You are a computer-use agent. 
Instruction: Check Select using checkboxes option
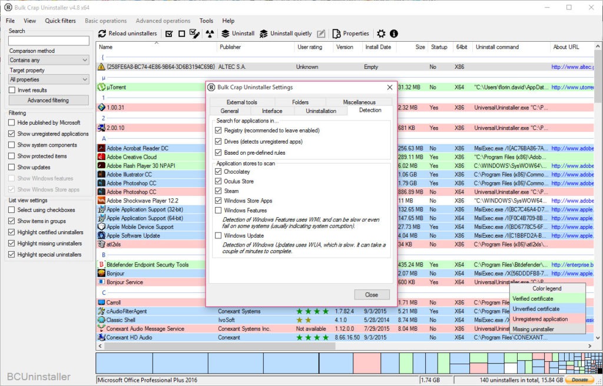pyautogui.click(x=12, y=210)
